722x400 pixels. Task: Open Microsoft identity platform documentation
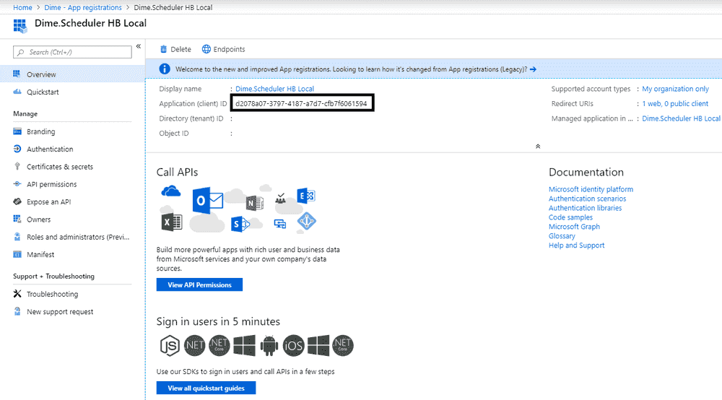click(x=591, y=189)
